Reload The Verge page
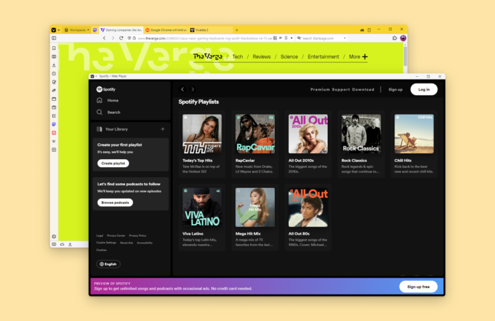495x321 pixels. (x=121, y=38)
